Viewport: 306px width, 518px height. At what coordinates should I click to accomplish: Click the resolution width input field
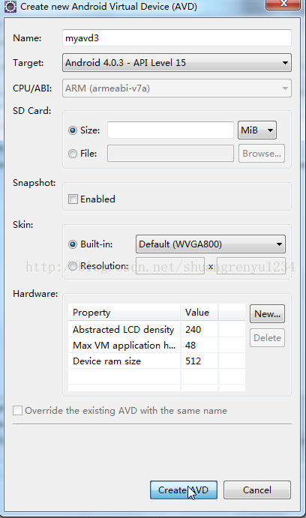170,266
